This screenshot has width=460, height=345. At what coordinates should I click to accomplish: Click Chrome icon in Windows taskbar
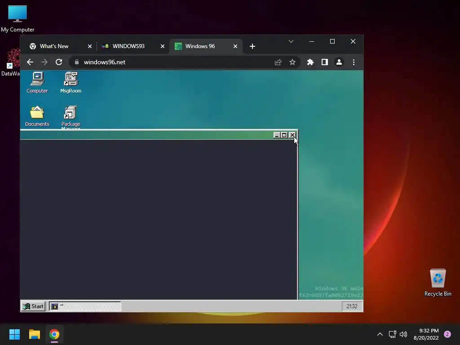click(x=54, y=334)
